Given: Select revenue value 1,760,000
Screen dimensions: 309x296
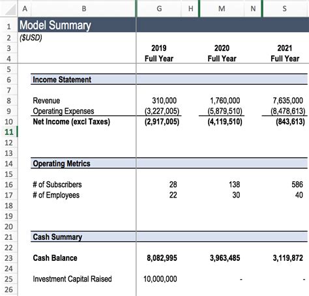Looking at the screenshot, I should click(225, 100).
